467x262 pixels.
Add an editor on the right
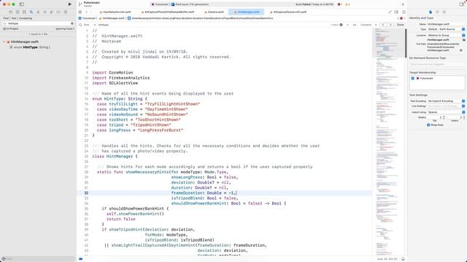(404, 12)
